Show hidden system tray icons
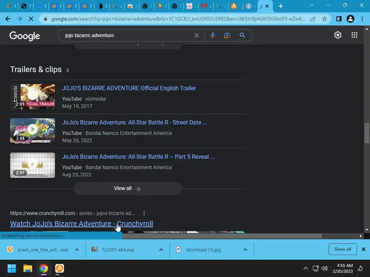 (x=306, y=268)
